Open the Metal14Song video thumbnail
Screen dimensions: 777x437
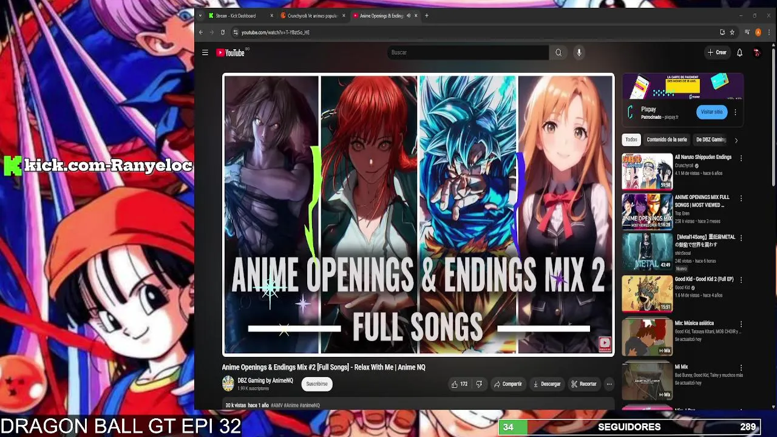click(x=647, y=252)
